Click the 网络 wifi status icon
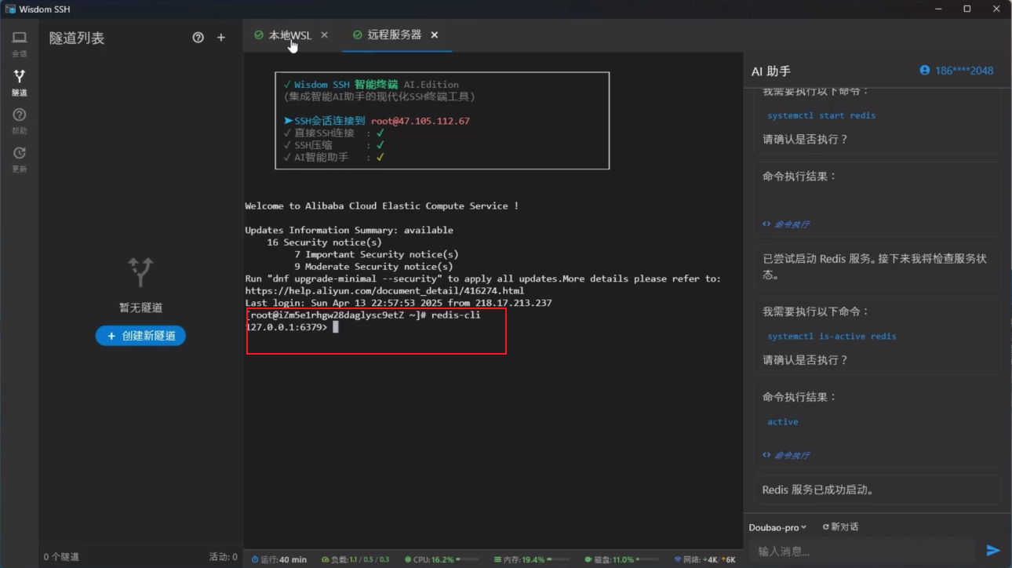 (678, 559)
